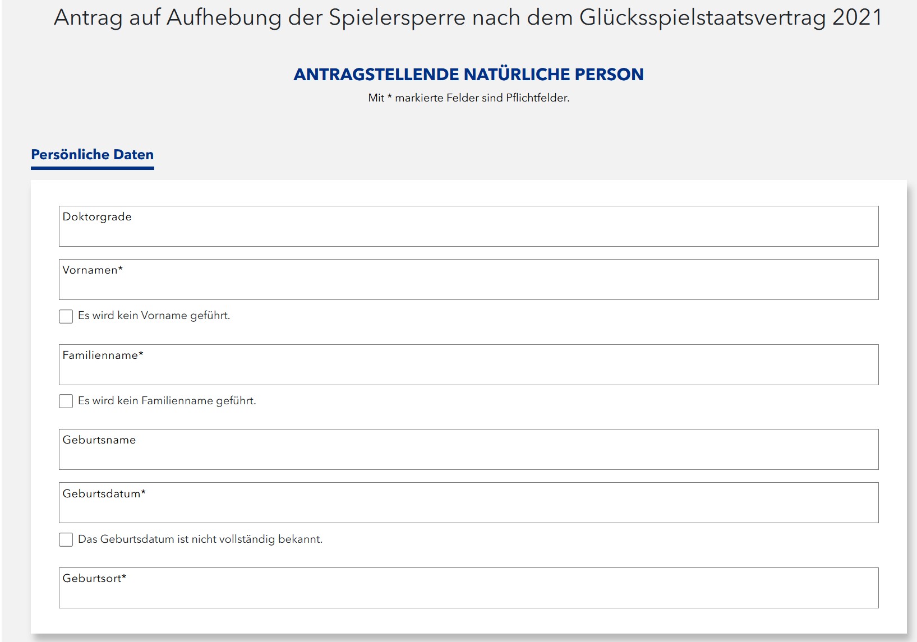Screen dimensions: 917x642
Task: Click the 'Familienname*' field label
Action: click(x=103, y=355)
